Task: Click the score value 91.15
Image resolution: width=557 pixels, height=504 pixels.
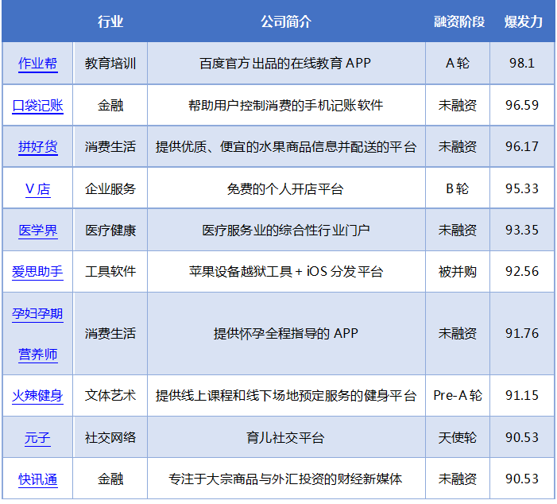Action: point(522,395)
